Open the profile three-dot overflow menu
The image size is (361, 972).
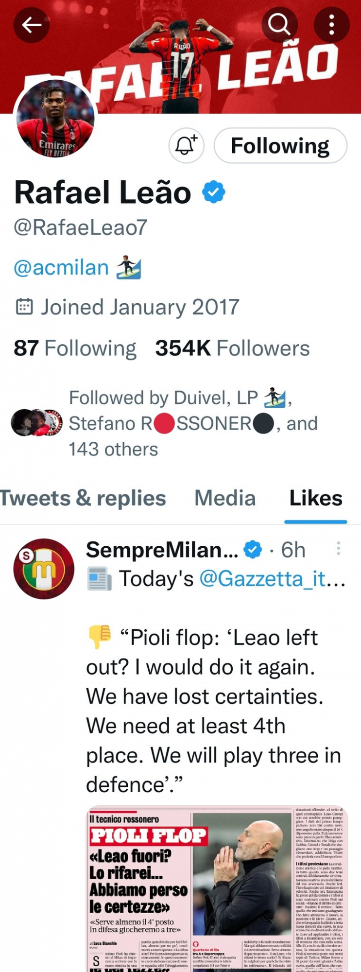point(331,24)
